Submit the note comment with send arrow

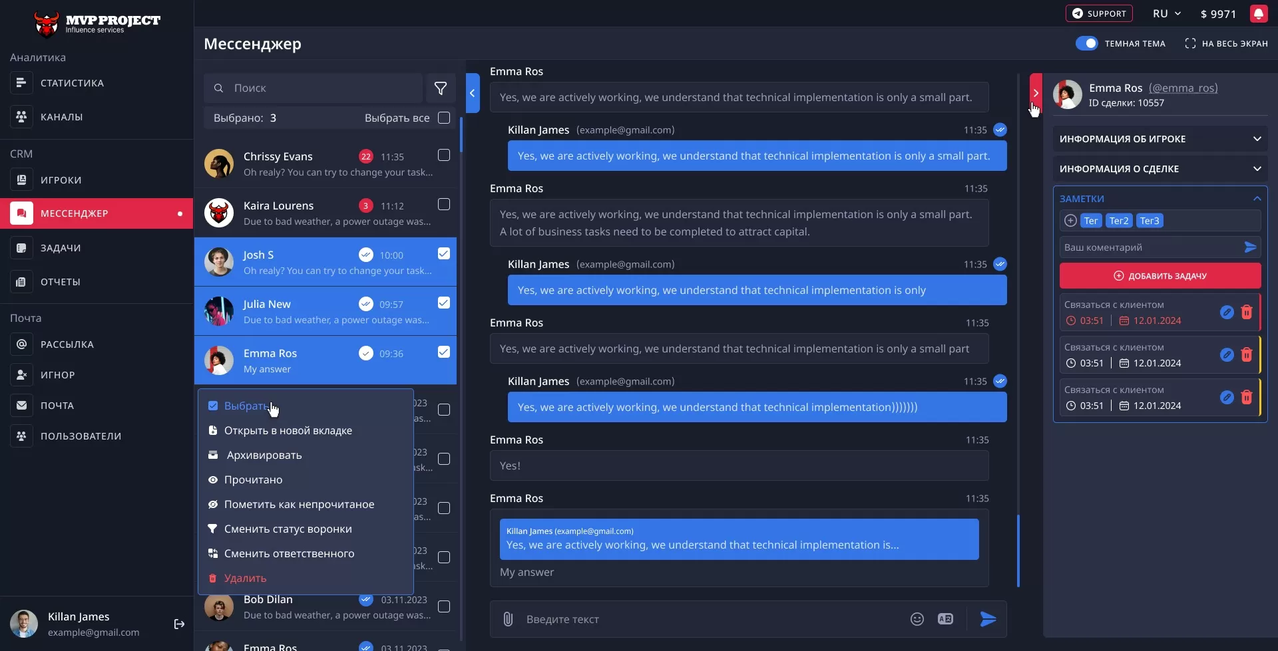tap(1250, 247)
